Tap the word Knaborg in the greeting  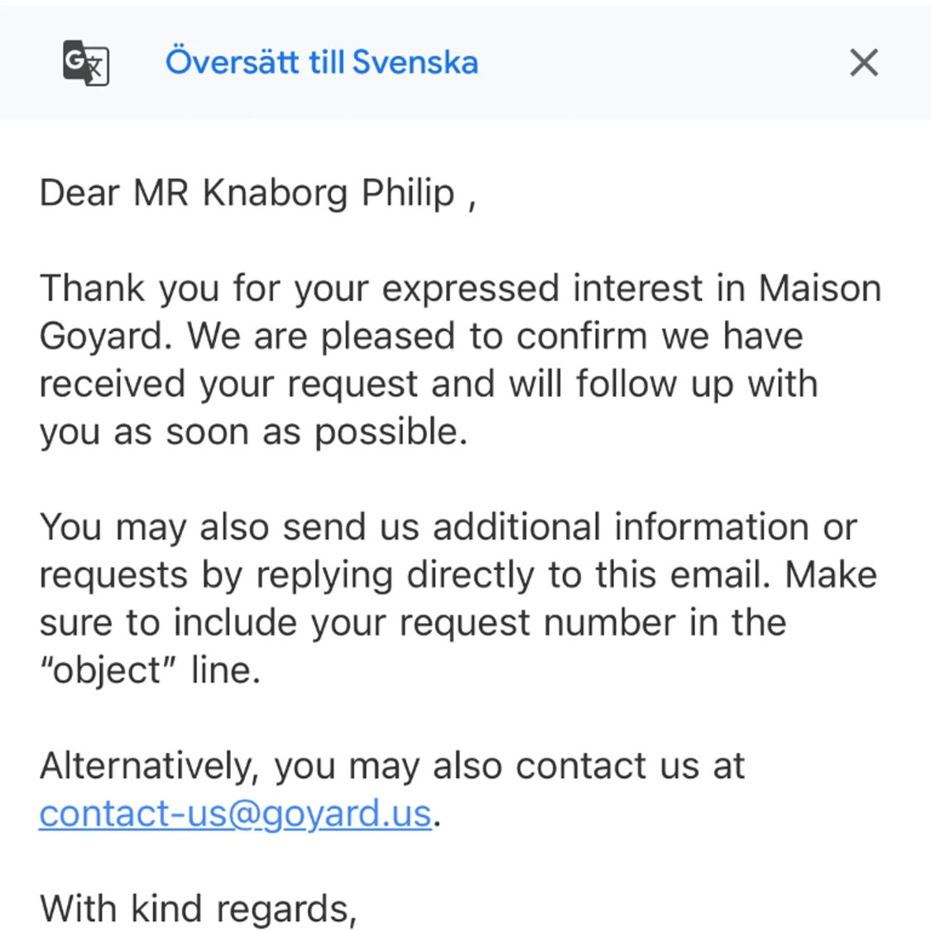tap(275, 194)
